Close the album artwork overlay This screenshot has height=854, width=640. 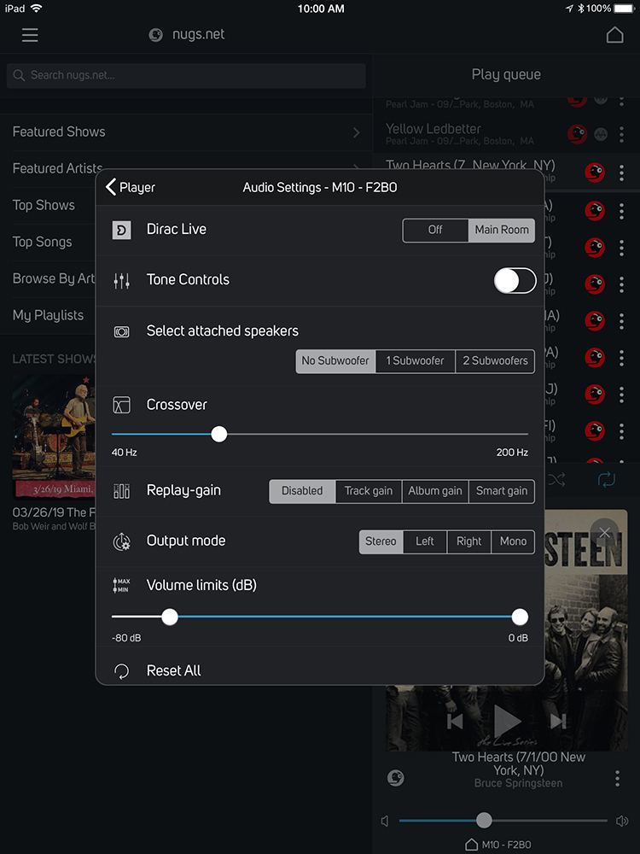604,533
